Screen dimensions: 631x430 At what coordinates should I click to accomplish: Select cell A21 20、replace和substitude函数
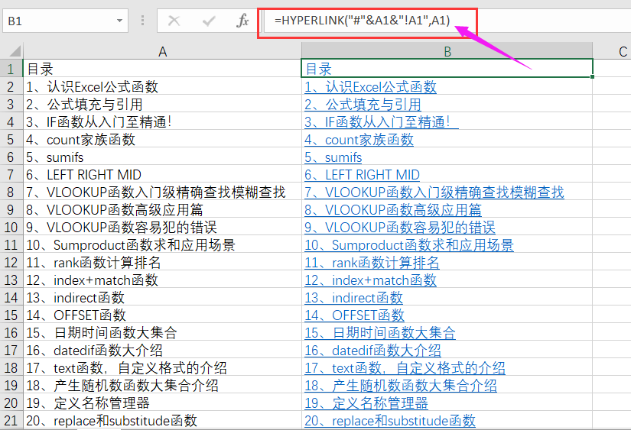[162, 420]
